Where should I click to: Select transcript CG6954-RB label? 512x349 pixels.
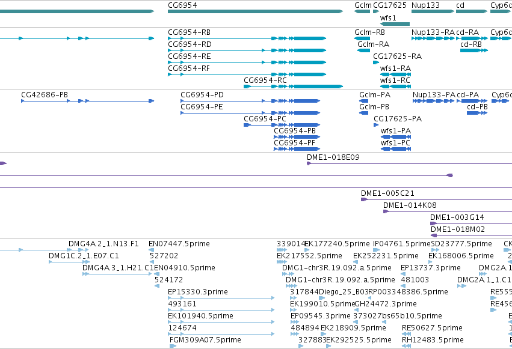(189, 32)
